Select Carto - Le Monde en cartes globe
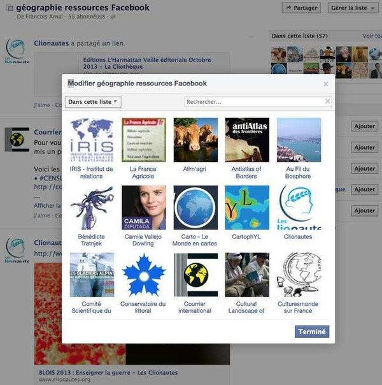 tap(195, 207)
